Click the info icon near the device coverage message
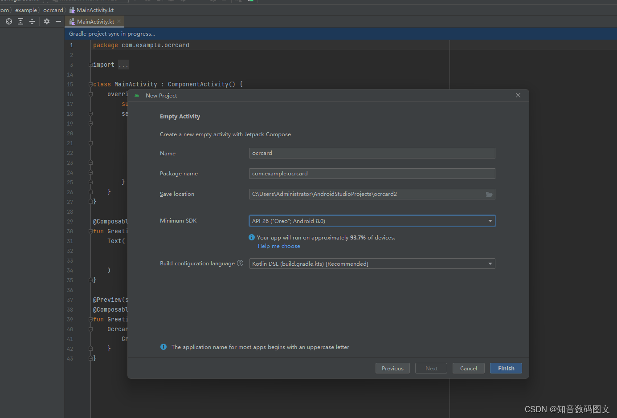The height and width of the screenshot is (418, 617). (251, 237)
